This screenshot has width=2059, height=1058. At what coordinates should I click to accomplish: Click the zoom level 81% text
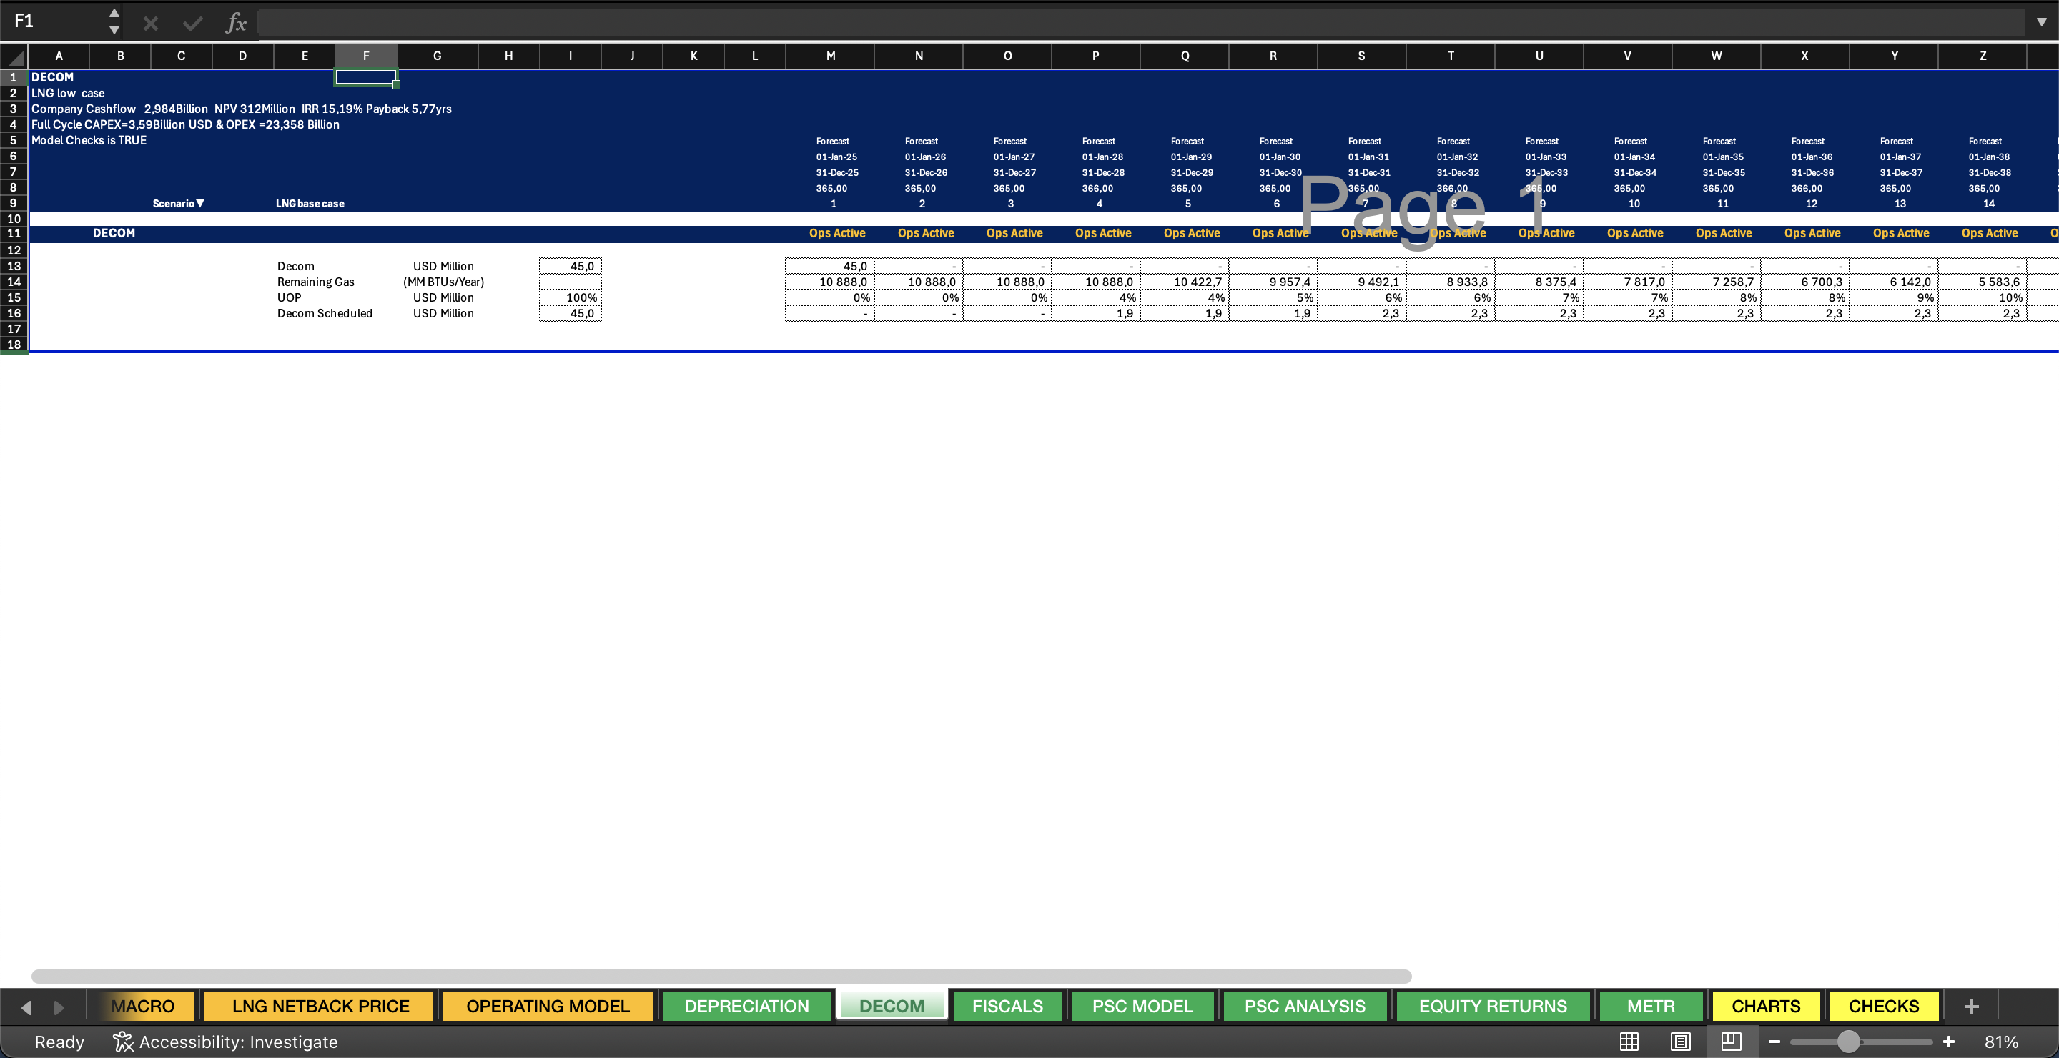[x=2000, y=1042]
